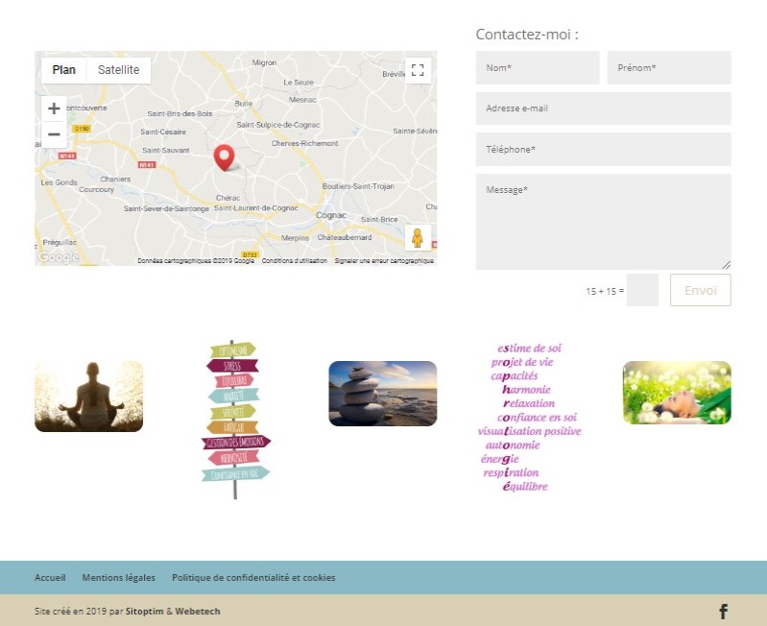Click the Message text area

click(x=603, y=221)
